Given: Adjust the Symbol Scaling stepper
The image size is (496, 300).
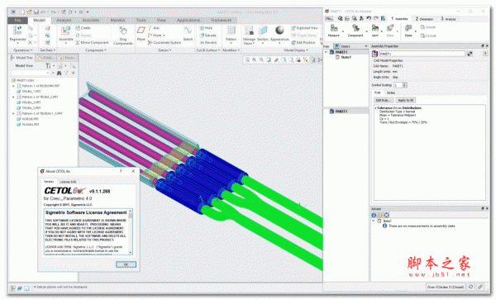Looking at the screenshot, I should pos(404,85).
